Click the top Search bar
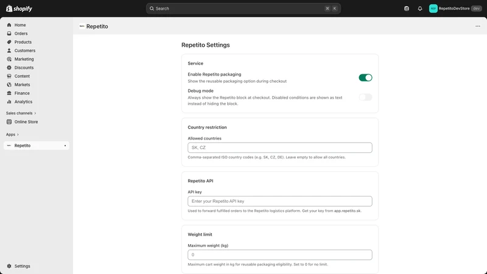 click(x=243, y=9)
